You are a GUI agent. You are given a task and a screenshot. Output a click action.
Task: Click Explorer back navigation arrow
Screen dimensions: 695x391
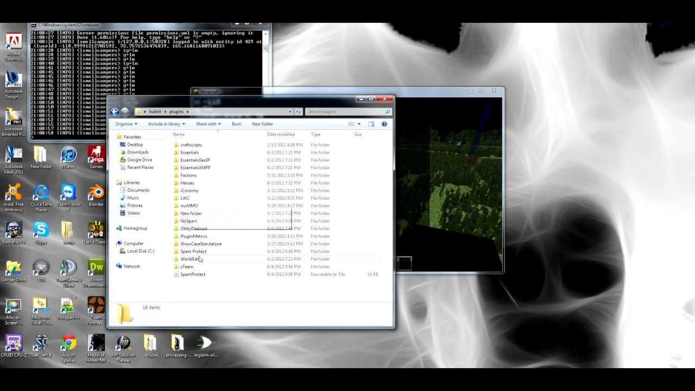[115, 111]
